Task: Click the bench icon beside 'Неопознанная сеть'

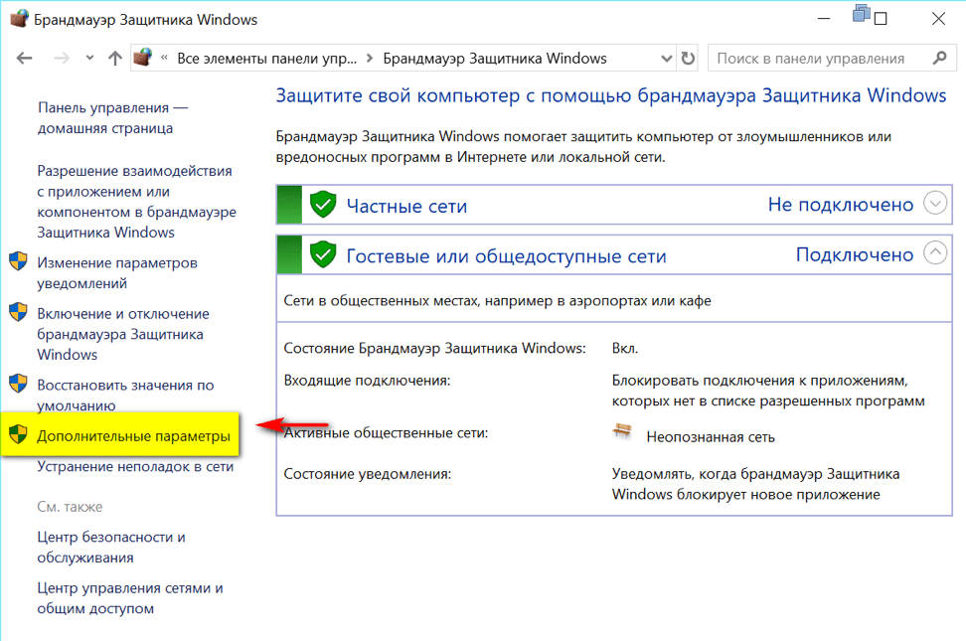Action: 622,431
